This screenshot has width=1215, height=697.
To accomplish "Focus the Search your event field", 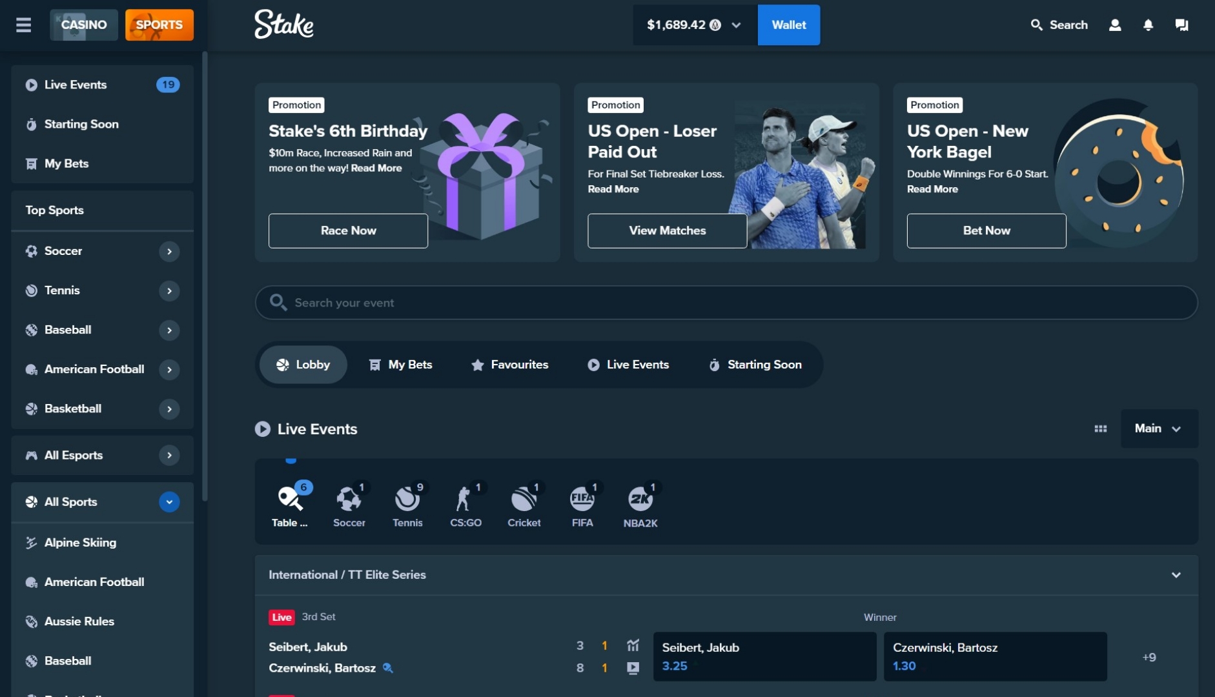I will tap(726, 303).
